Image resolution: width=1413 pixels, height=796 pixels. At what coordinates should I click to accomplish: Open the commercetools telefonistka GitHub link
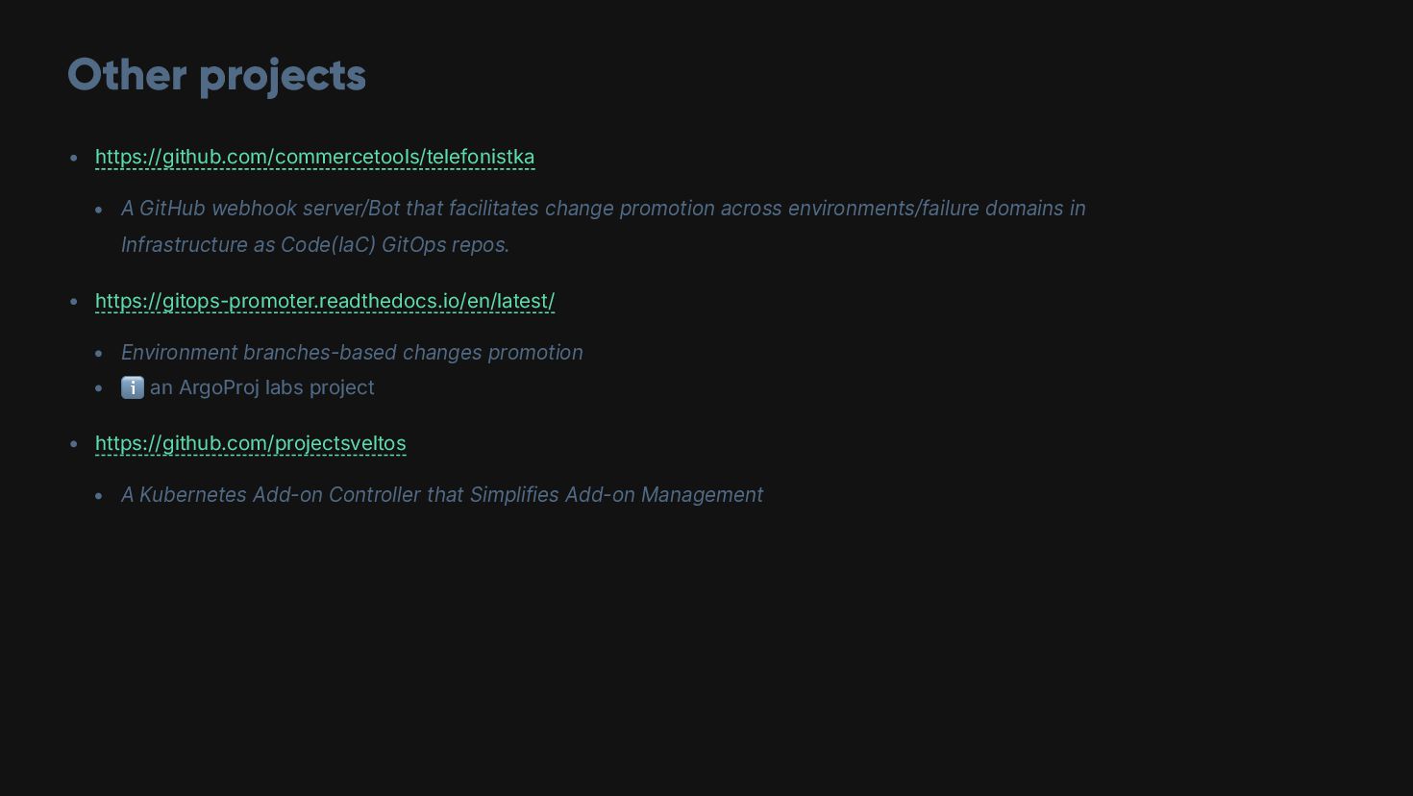314,157
